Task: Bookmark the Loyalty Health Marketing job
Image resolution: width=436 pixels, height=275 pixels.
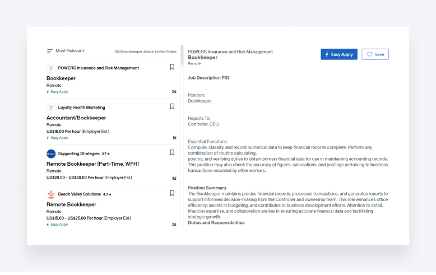Action: [x=172, y=106]
